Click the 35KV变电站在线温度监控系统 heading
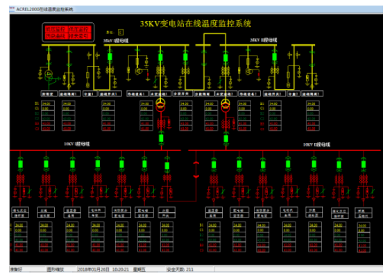This screenshot has width=392, height=280. click(196, 24)
